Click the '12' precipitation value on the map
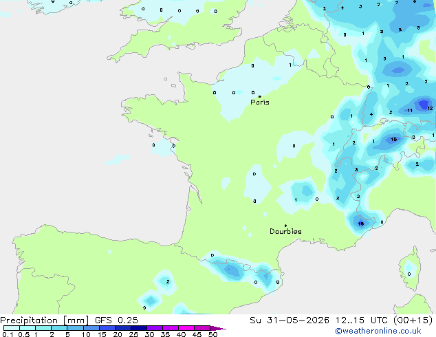 tap(430, 109)
